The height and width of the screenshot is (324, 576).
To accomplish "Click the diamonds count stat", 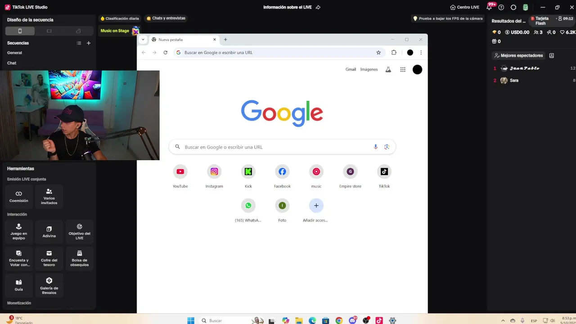I will click(496, 32).
